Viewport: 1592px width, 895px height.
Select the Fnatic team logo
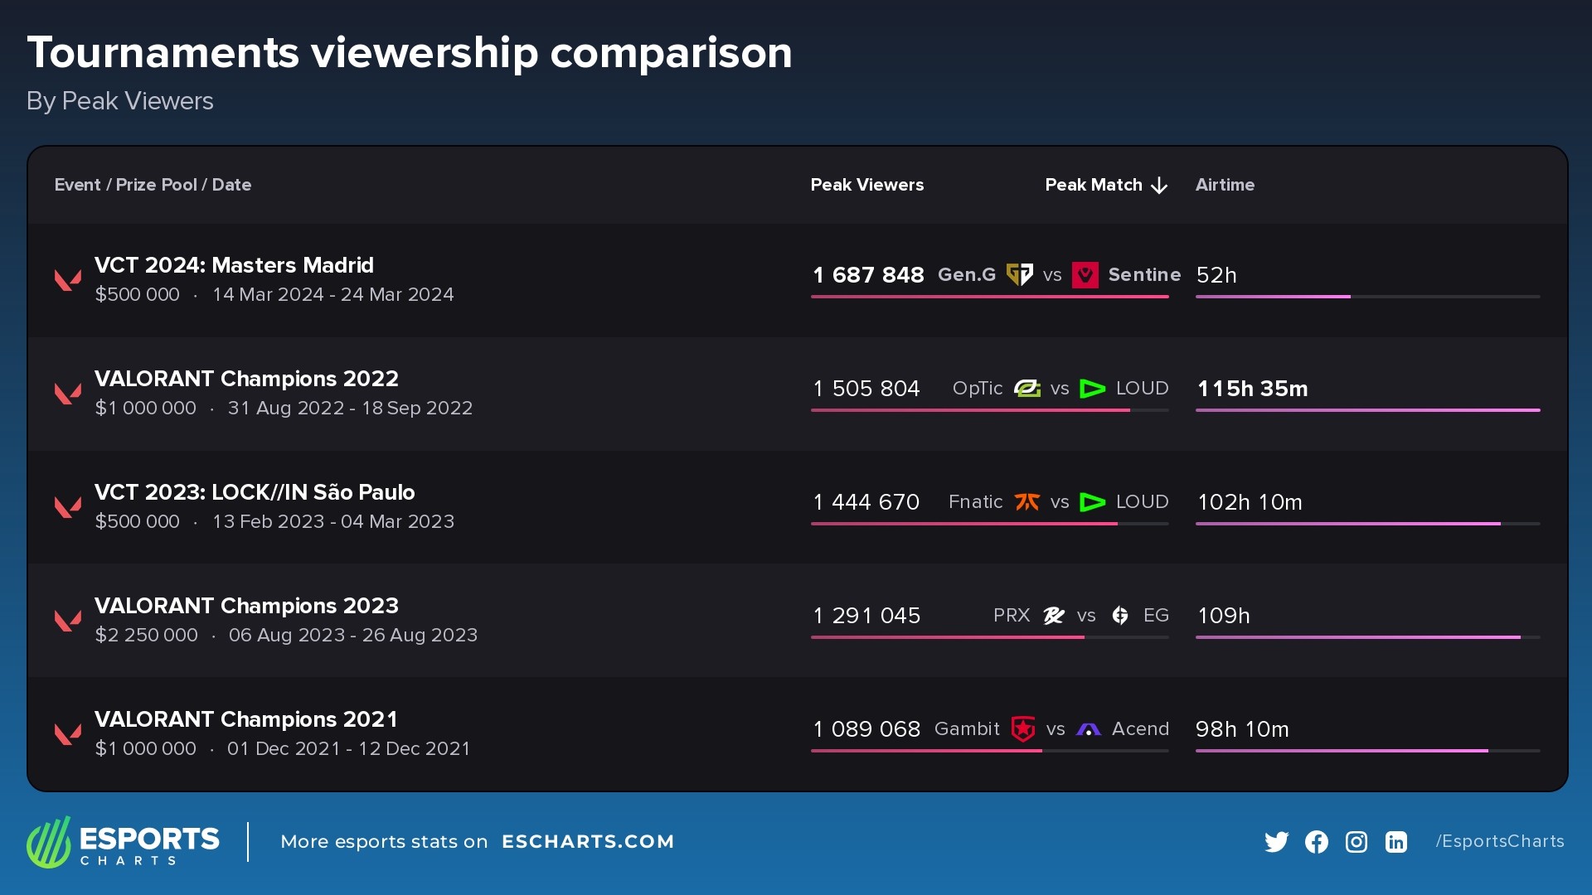pos(1027,501)
